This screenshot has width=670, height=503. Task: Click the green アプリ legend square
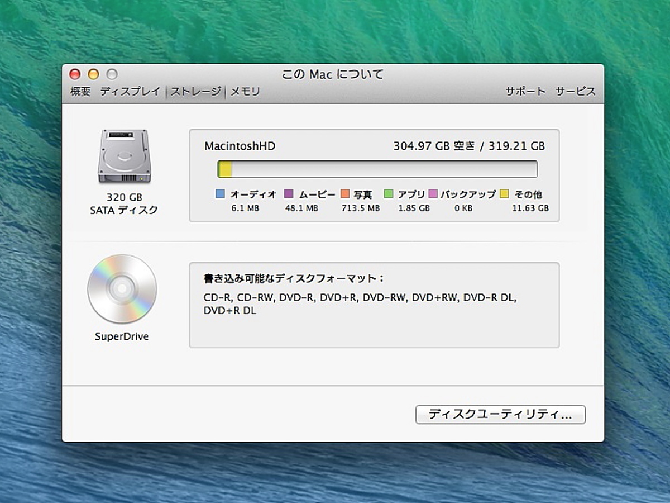[389, 194]
